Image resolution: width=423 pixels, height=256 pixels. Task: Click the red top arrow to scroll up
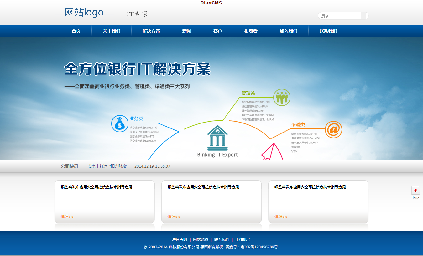(x=415, y=190)
